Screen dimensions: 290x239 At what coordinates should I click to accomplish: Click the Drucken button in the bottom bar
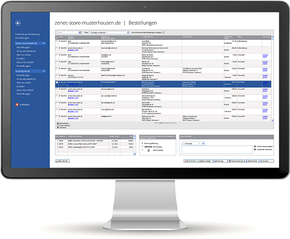pos(266,161)
